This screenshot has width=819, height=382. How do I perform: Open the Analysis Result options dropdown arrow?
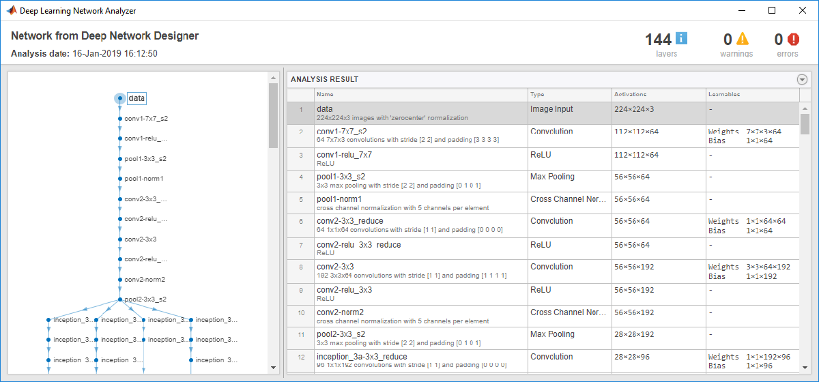[x=802, y=79]
